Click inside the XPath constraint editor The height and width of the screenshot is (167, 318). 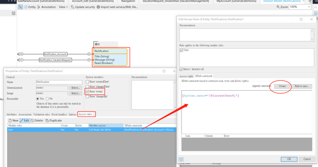[x=247, y=112]
